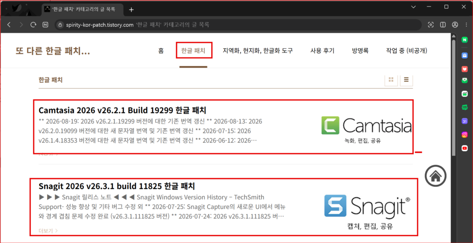Open the browser three-dot menu
Image resolution: width=473 pixels, height=243 pixels.
click(x=467, y=25)
